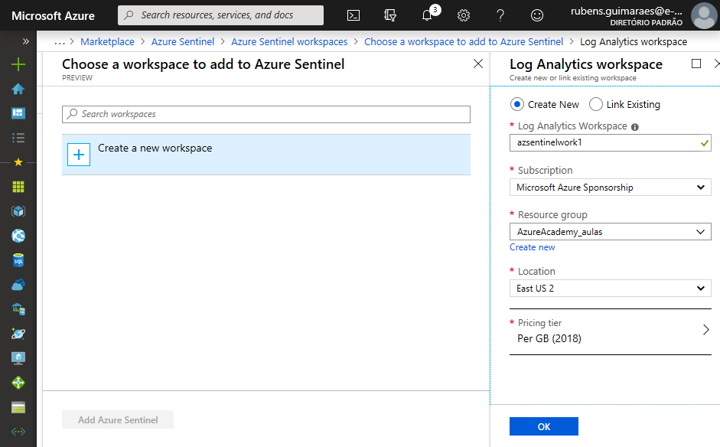The height and width of the screenshot is (447, 720).
Task: Click the Marketplace breadcrumb
Action: click(x=107, y=41)
